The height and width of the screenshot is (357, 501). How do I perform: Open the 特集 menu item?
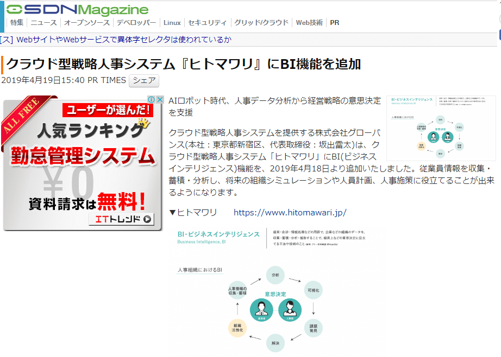pos(17,23)
